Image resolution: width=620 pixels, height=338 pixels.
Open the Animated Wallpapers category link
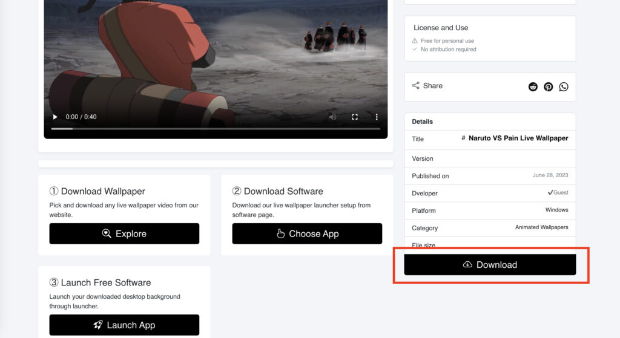click(x=542, y=227)
